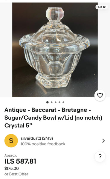The width and height of the screenshot is (110, 179).
Task: Select the first photo pagination dot
Action: tap(48, 102)
